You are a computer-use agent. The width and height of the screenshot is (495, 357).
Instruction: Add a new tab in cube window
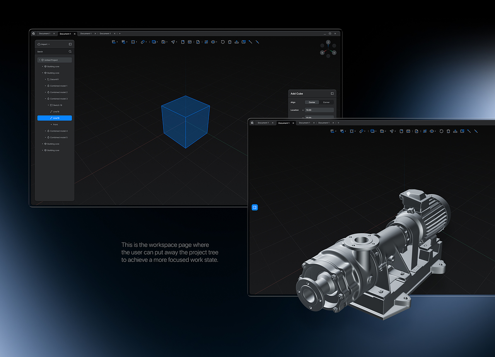click(x=120, y=34)
